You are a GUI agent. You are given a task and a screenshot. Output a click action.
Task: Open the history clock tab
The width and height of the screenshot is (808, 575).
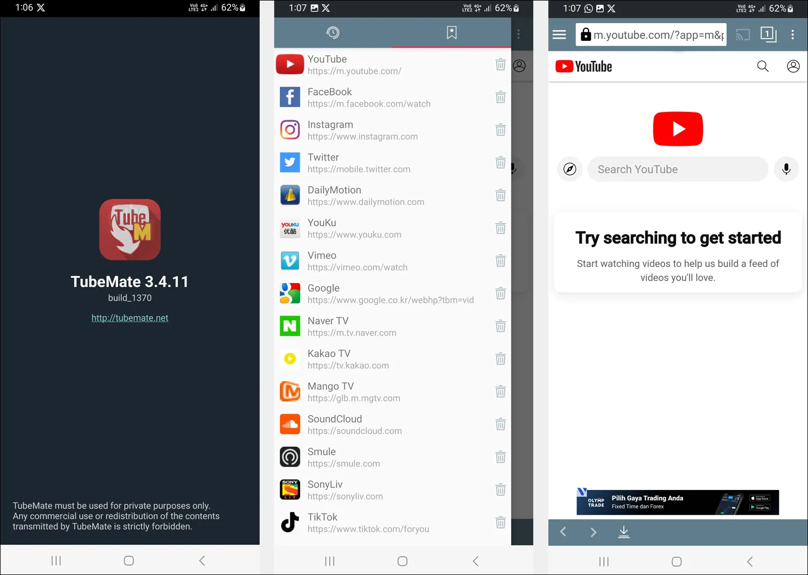pos(333,33)
